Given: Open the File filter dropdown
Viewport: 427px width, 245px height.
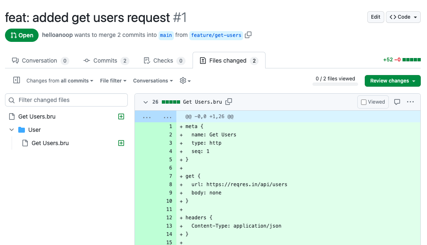Looking at the screenshot, I should tap(113, 80).
